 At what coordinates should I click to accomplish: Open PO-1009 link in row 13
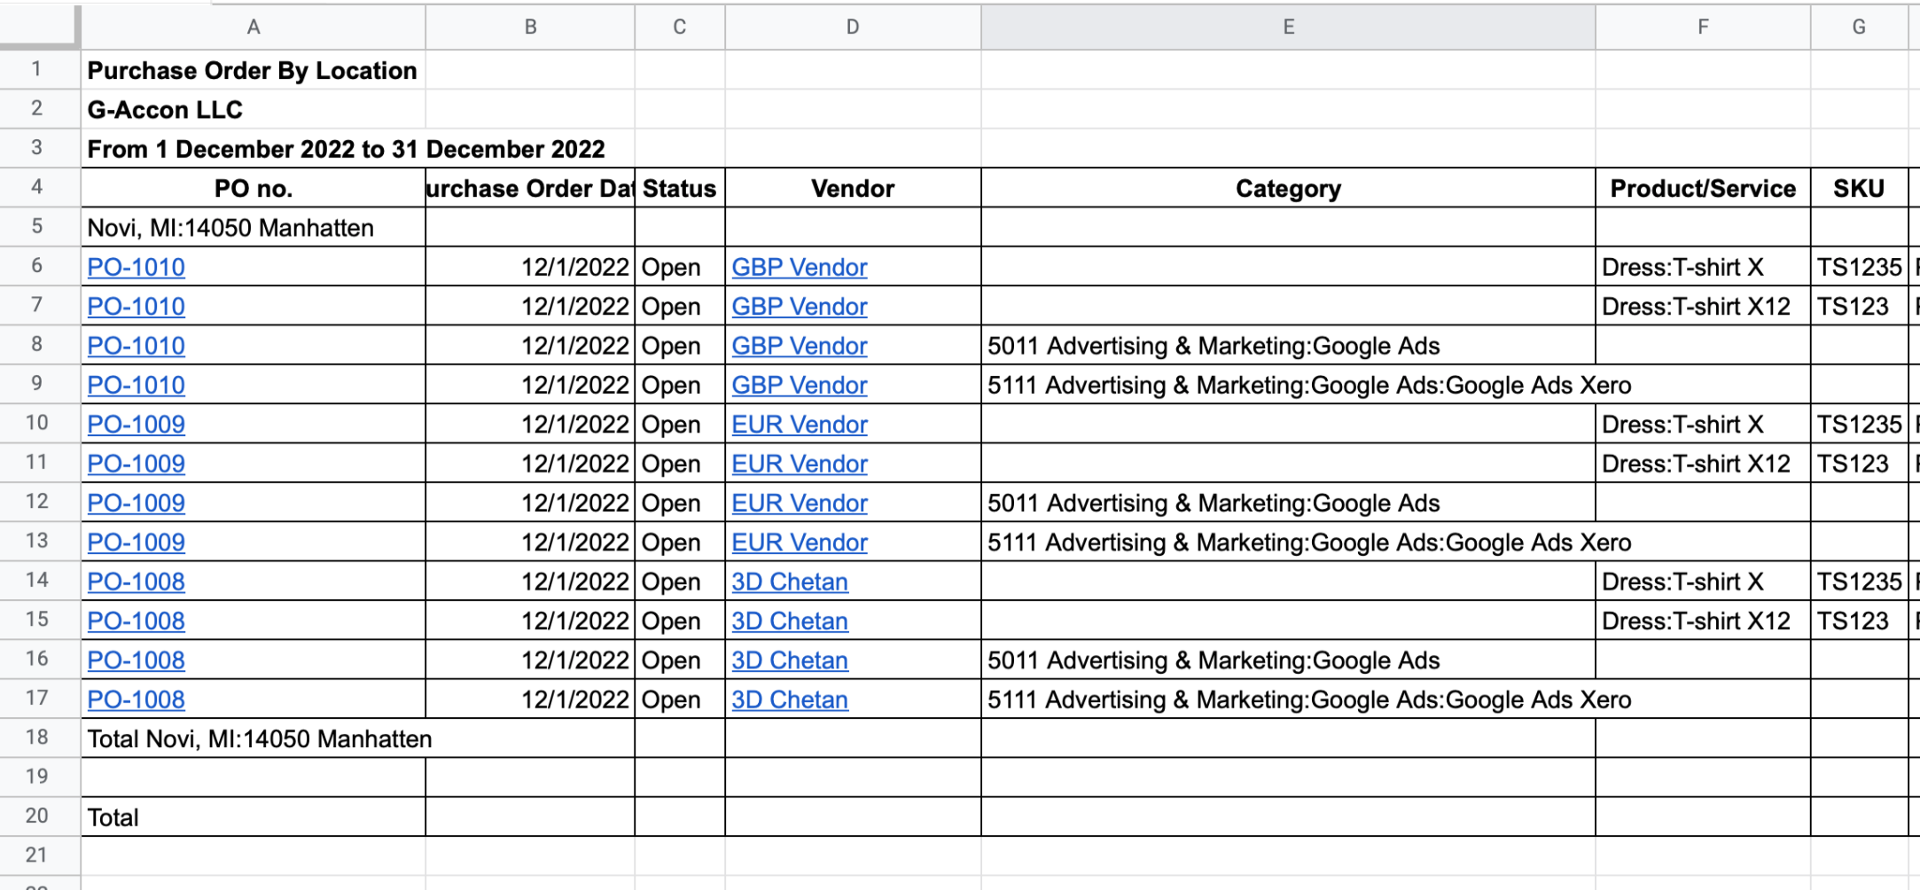[136, 543]
